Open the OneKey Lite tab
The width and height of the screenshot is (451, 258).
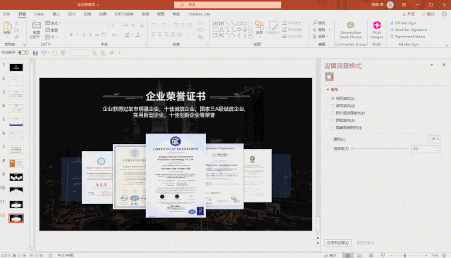pos(199,14)
